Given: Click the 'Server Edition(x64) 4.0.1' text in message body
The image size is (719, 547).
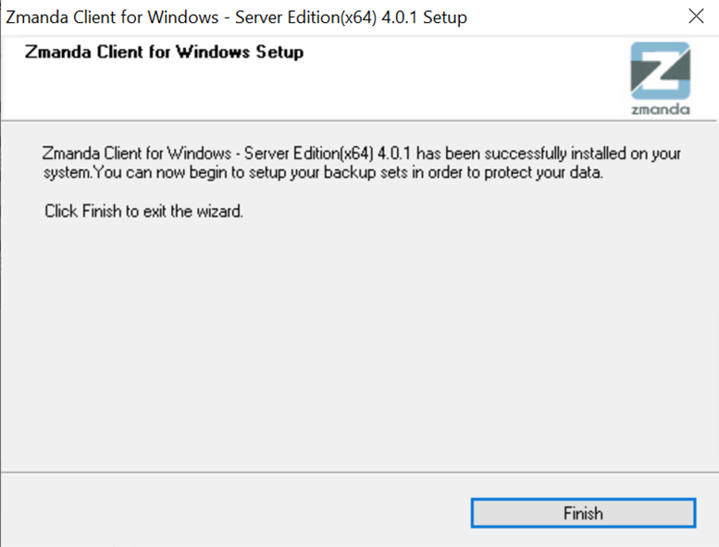Looking at the screenshot, I should (x=328, y=153).
